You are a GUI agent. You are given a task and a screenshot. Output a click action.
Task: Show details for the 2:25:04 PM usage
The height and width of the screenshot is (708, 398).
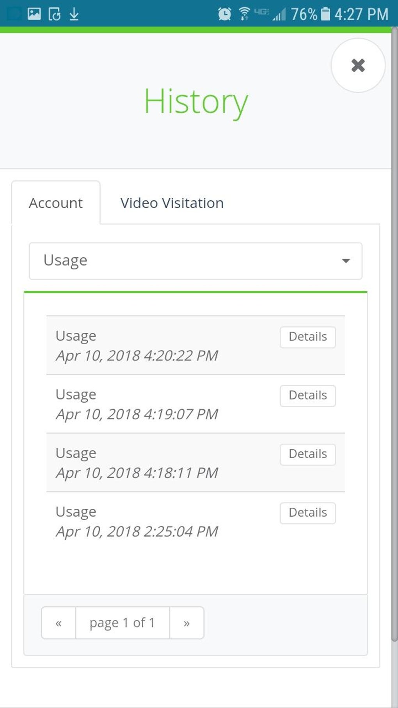(307, 513)
